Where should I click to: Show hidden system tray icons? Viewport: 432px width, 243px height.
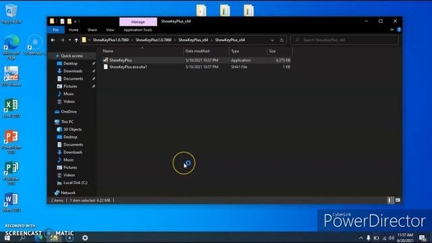click(361, 238)
